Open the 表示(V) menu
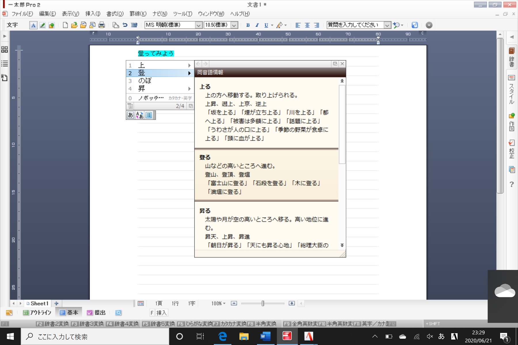This screenshot has width=518, height=345. coord(71,14)
